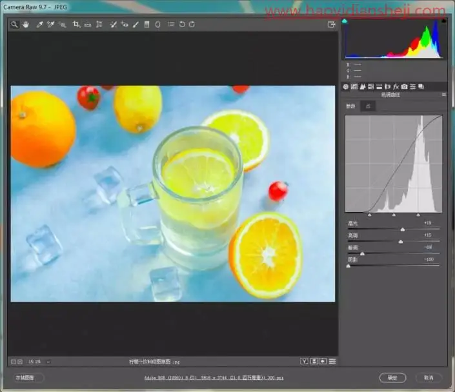Swap before and after settings

coord(314,361)
